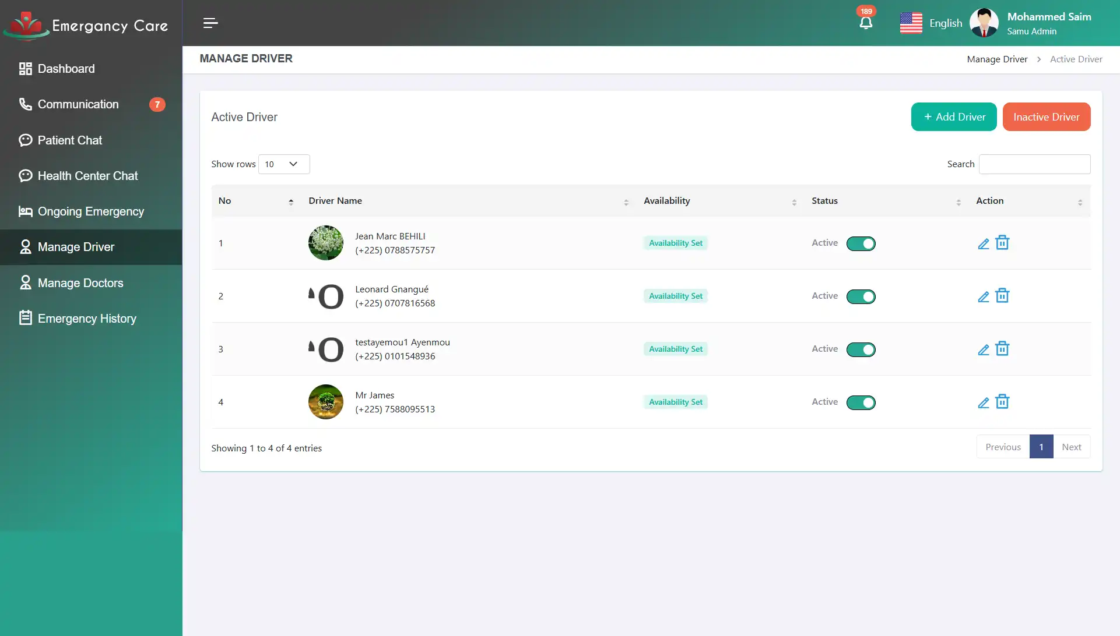Sort table by Availability column
The image size is (1120, 636).
(794, 201)
